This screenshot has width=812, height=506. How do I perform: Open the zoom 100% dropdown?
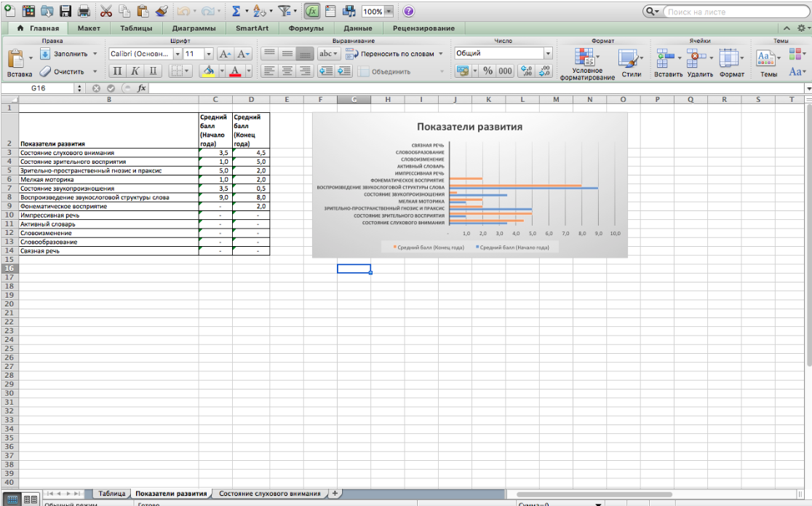coord(388,12)
